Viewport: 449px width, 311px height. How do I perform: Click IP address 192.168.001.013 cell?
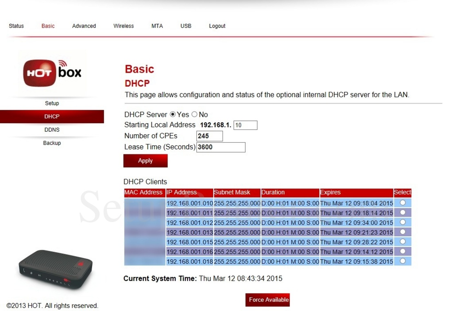pos(189,232)
